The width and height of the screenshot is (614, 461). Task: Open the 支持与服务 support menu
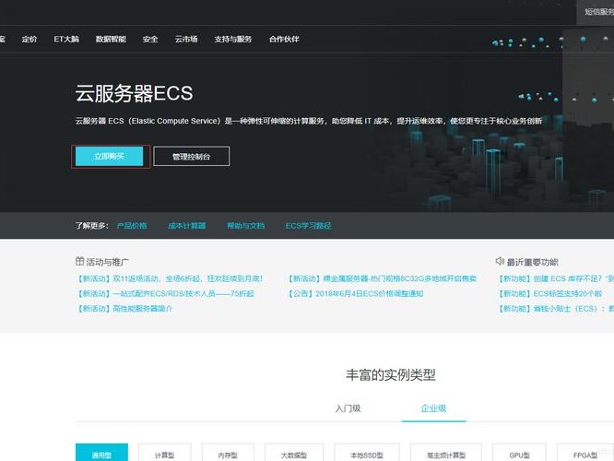(233, 39)
